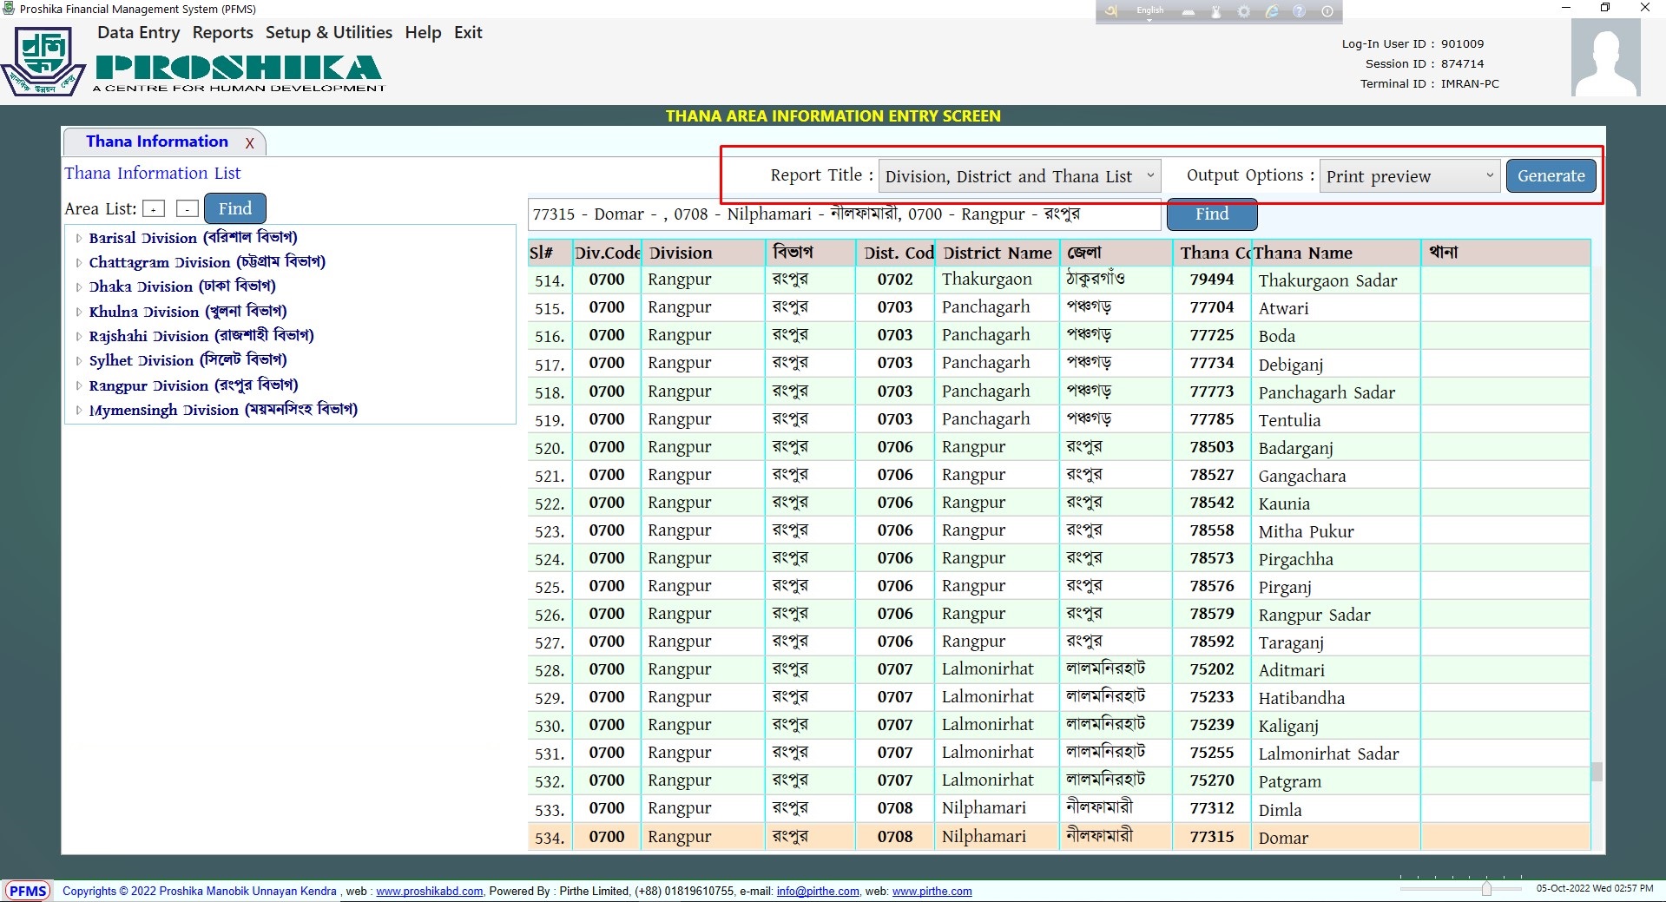1666x902 pixels.
Task: Click the Internet Explorer icon in the language bar
Action: (x=1272, y=11)
